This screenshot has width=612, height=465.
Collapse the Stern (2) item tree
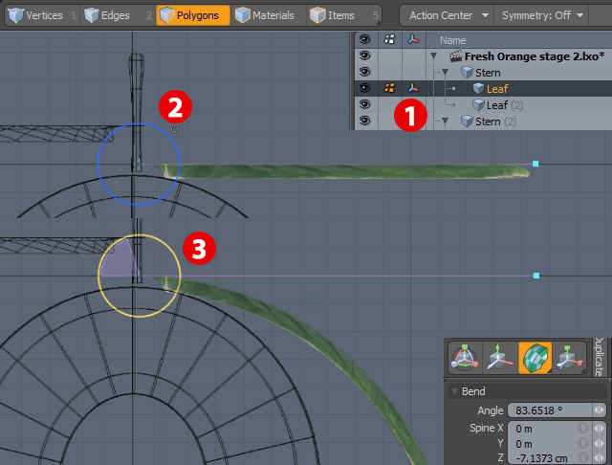point(445,122)
